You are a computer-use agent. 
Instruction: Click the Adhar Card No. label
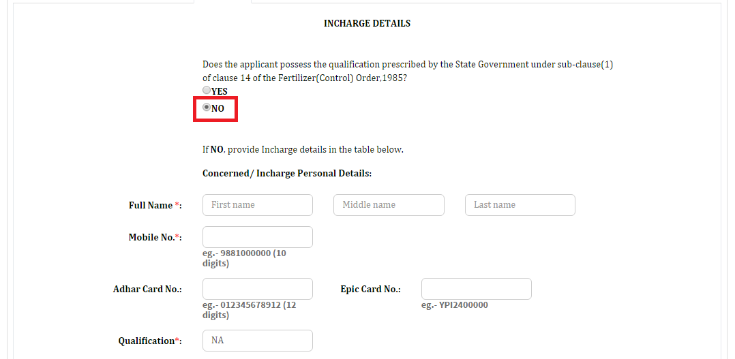pyautogui.click(x=147, y=290)
